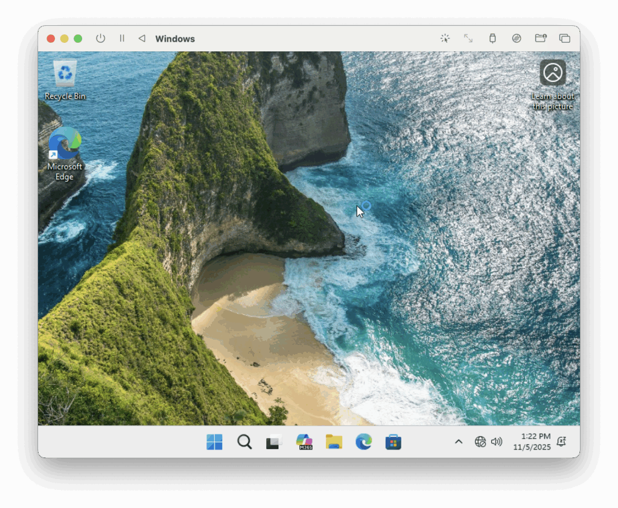Open shared folders settings in the VM toolbar

pos(541,38)
